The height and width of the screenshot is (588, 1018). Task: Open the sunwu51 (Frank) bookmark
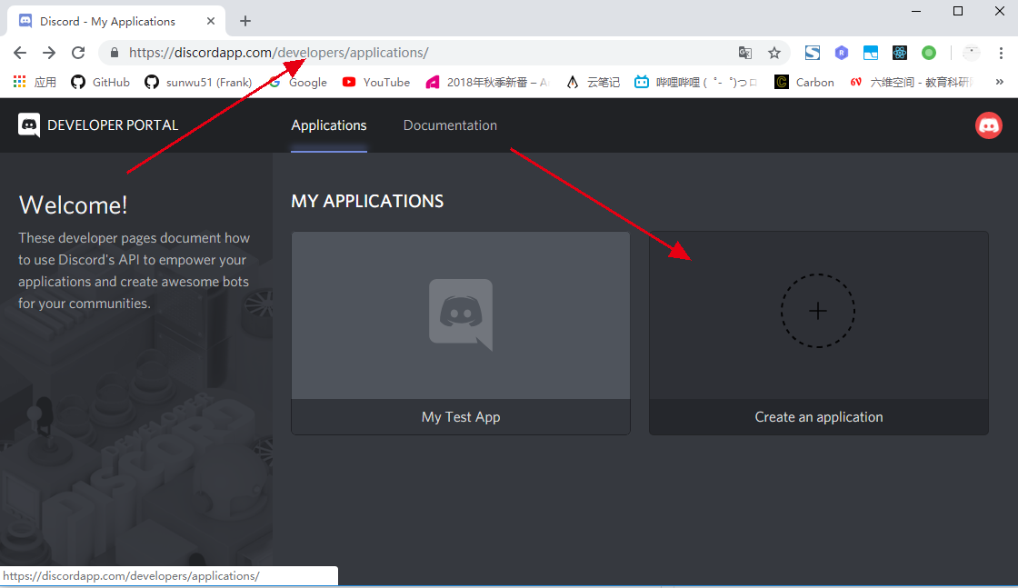[198, 83]
